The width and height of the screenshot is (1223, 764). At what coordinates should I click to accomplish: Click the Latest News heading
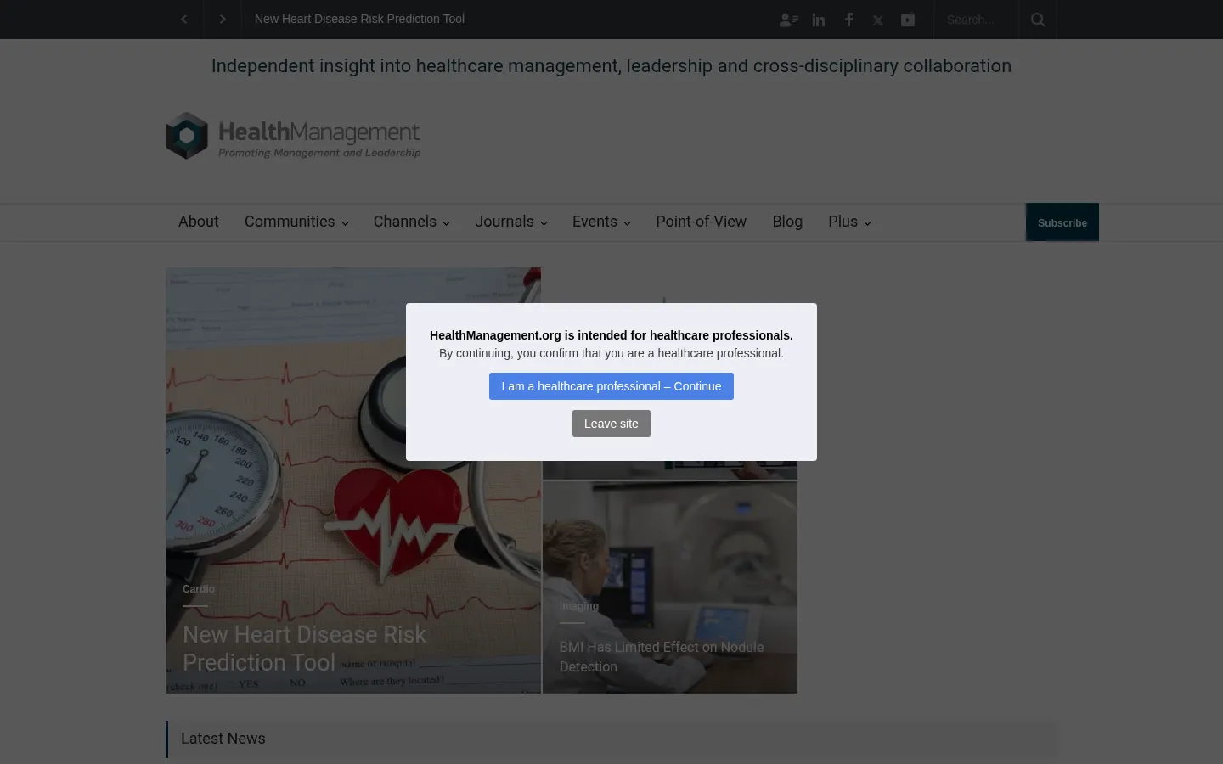click(223, 739)
